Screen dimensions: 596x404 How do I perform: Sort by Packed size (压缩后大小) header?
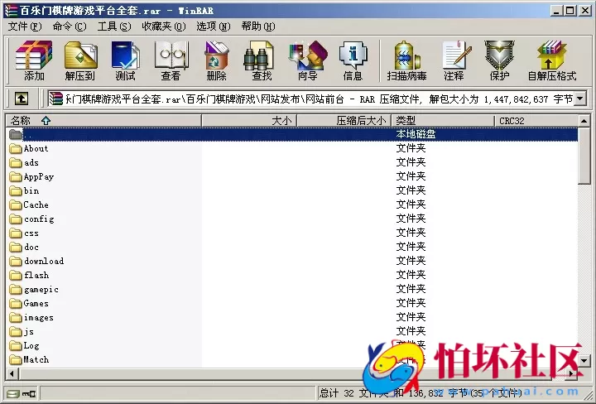(344, 121)
